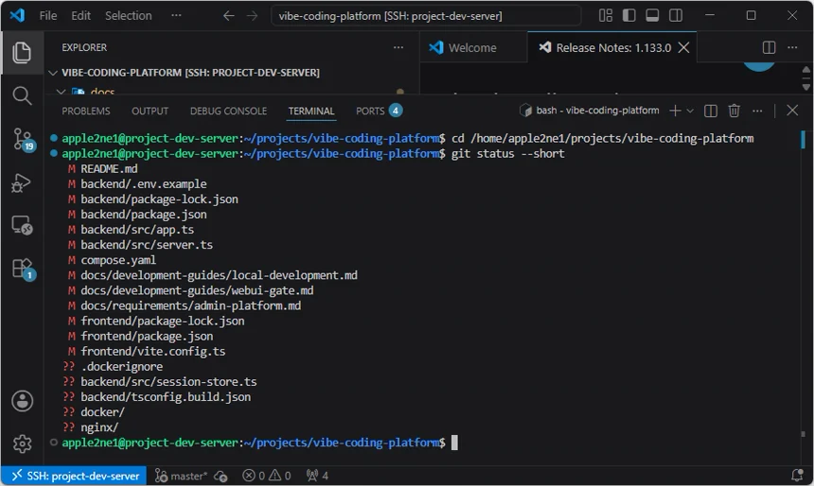
Task: Open the master* branch picker
Action: 181,476
